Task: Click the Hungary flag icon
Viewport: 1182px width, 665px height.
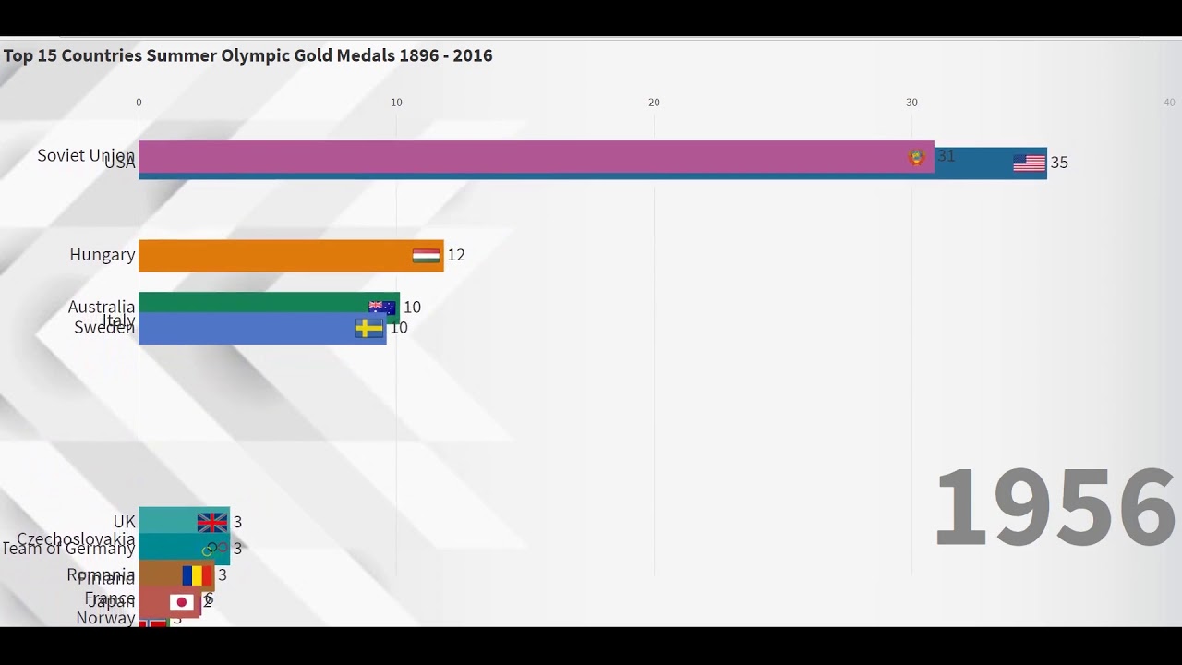Action: 426,256
